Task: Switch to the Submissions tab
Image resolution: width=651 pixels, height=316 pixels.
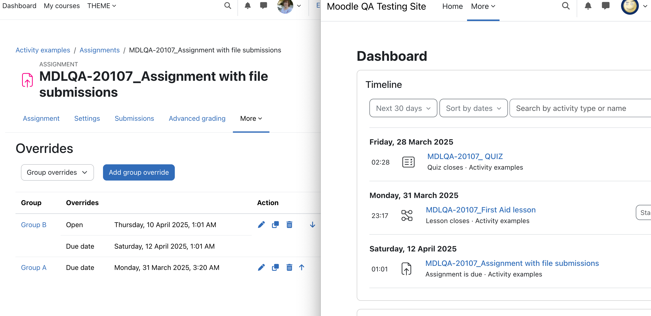Action: point(134,118)
